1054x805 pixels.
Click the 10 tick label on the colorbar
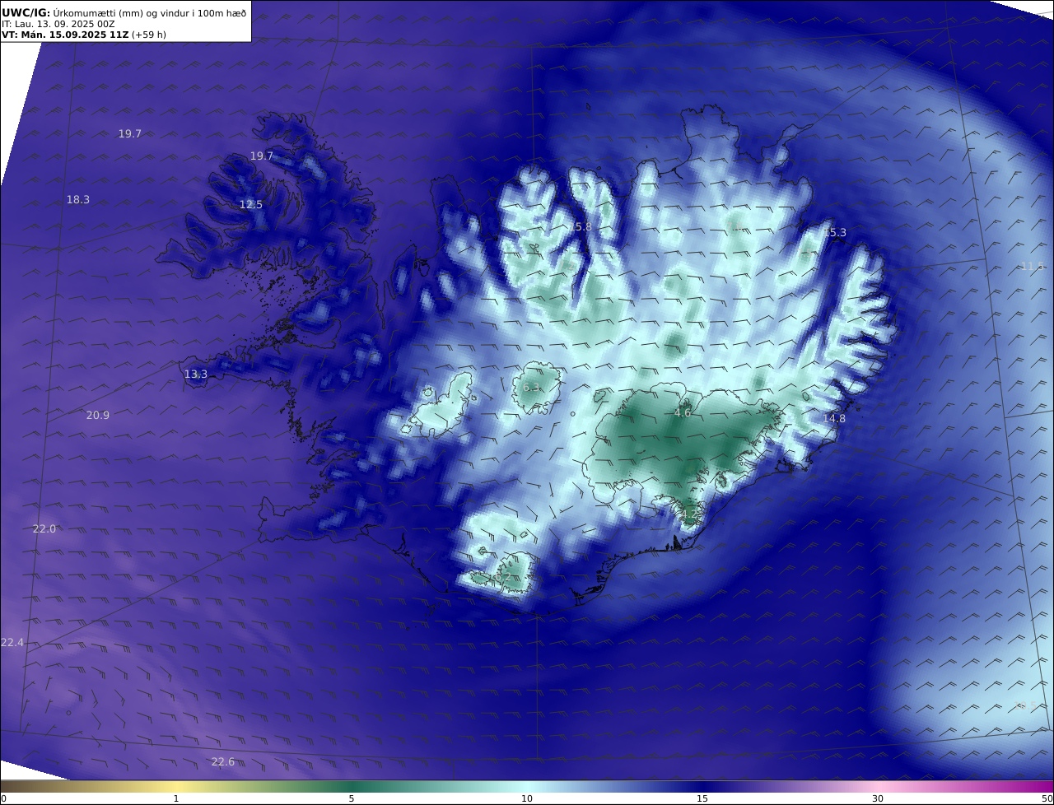pos(527,798)
